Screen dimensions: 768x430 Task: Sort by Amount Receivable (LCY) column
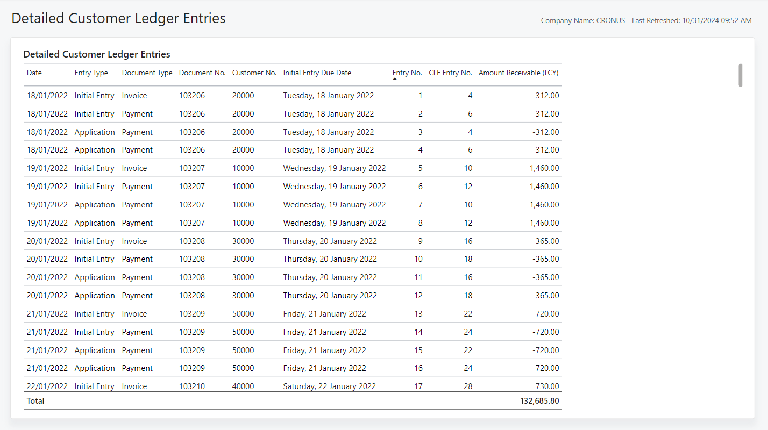(x=518, y=73)
